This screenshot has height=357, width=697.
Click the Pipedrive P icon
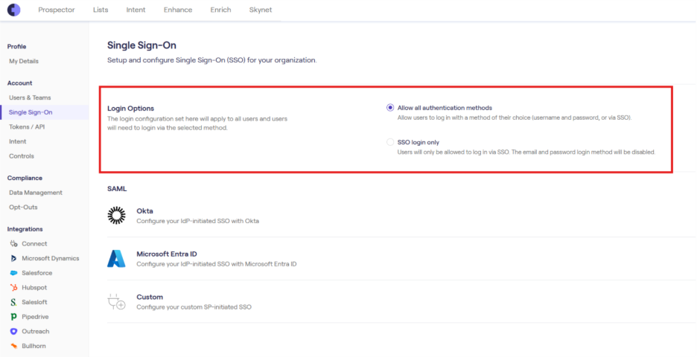pyautogui.click(x=14, y=317)
